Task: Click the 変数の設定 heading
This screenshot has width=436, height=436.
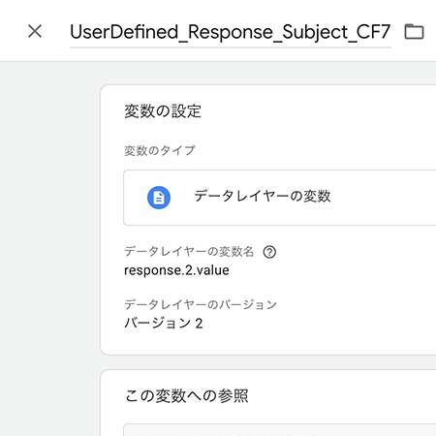Action: [163, 111]
